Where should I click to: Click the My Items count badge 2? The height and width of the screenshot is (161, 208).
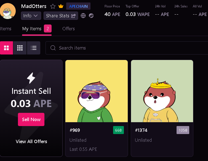point(48,29)
